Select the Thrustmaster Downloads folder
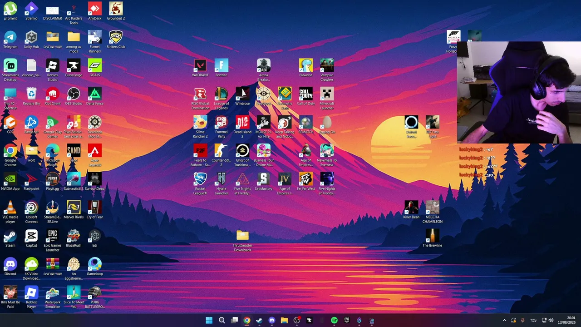 242,241
